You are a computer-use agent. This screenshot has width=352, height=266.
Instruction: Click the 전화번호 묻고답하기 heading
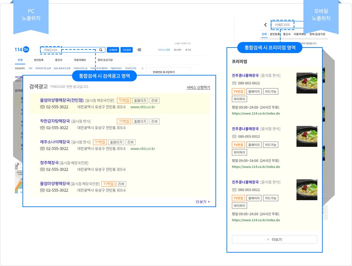coord(164,72)
